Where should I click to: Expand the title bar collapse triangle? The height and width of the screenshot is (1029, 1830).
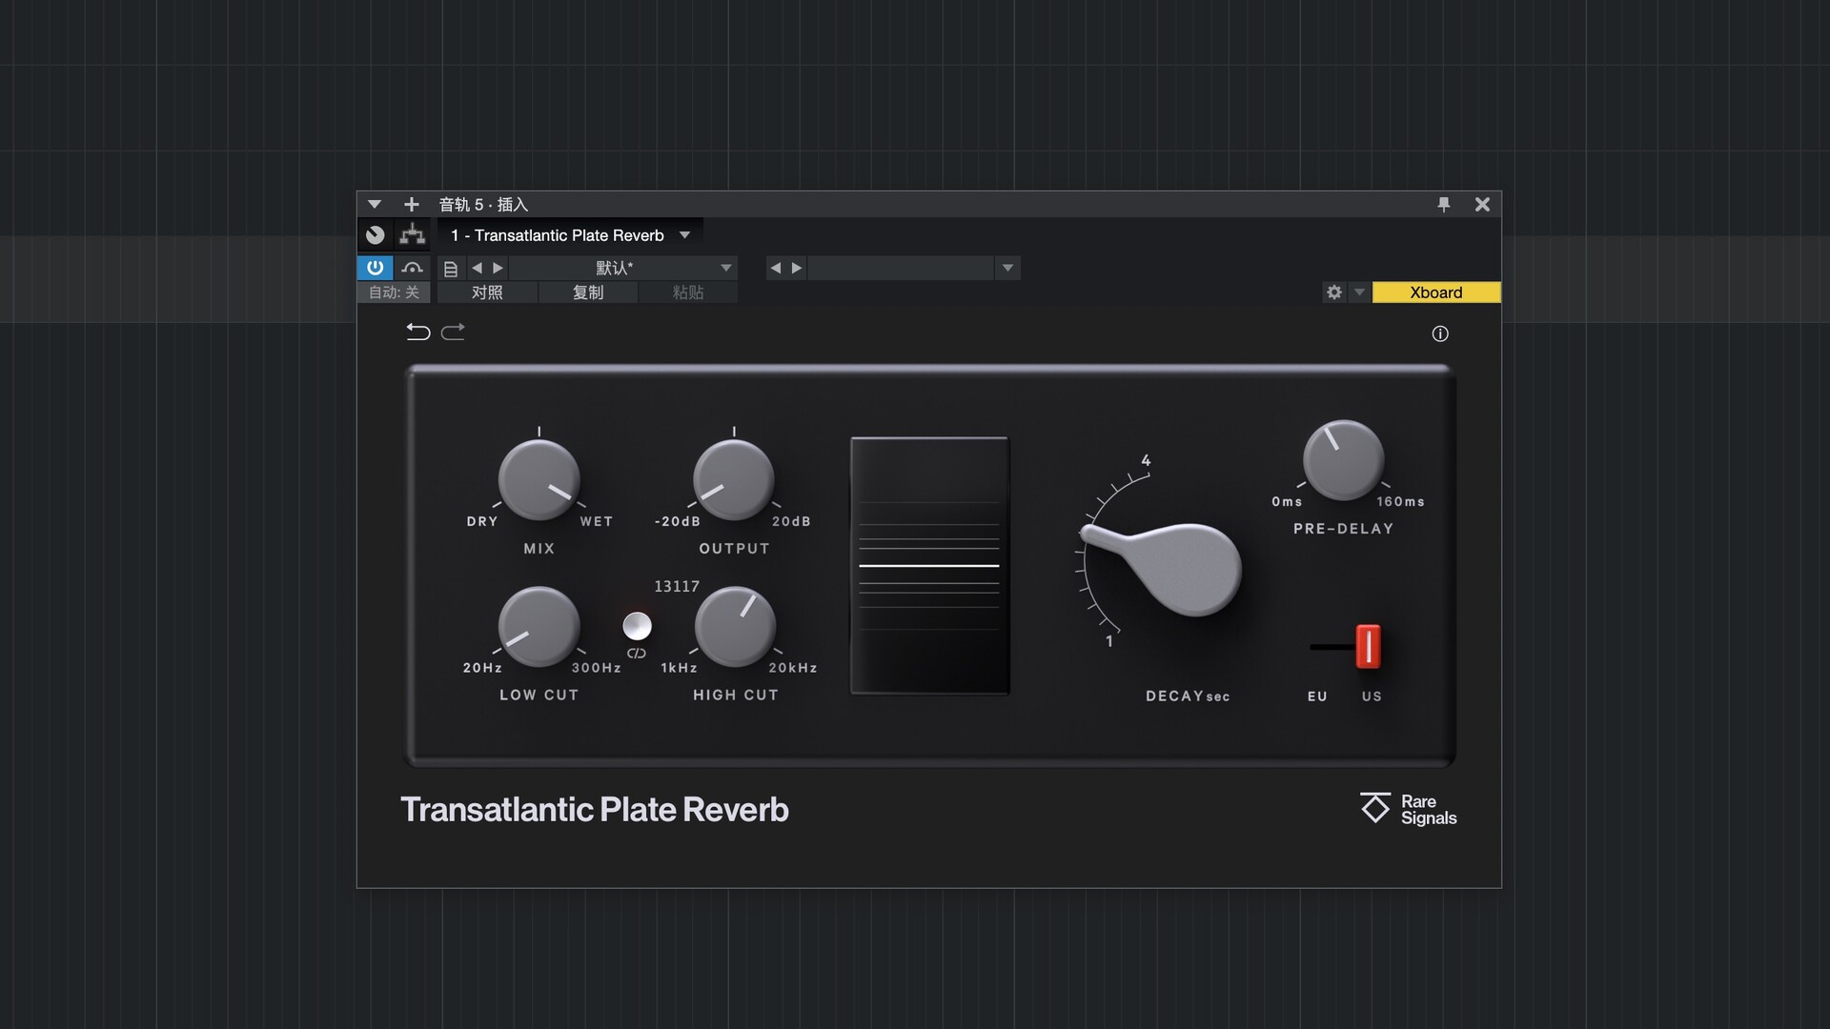coord(375,204)
